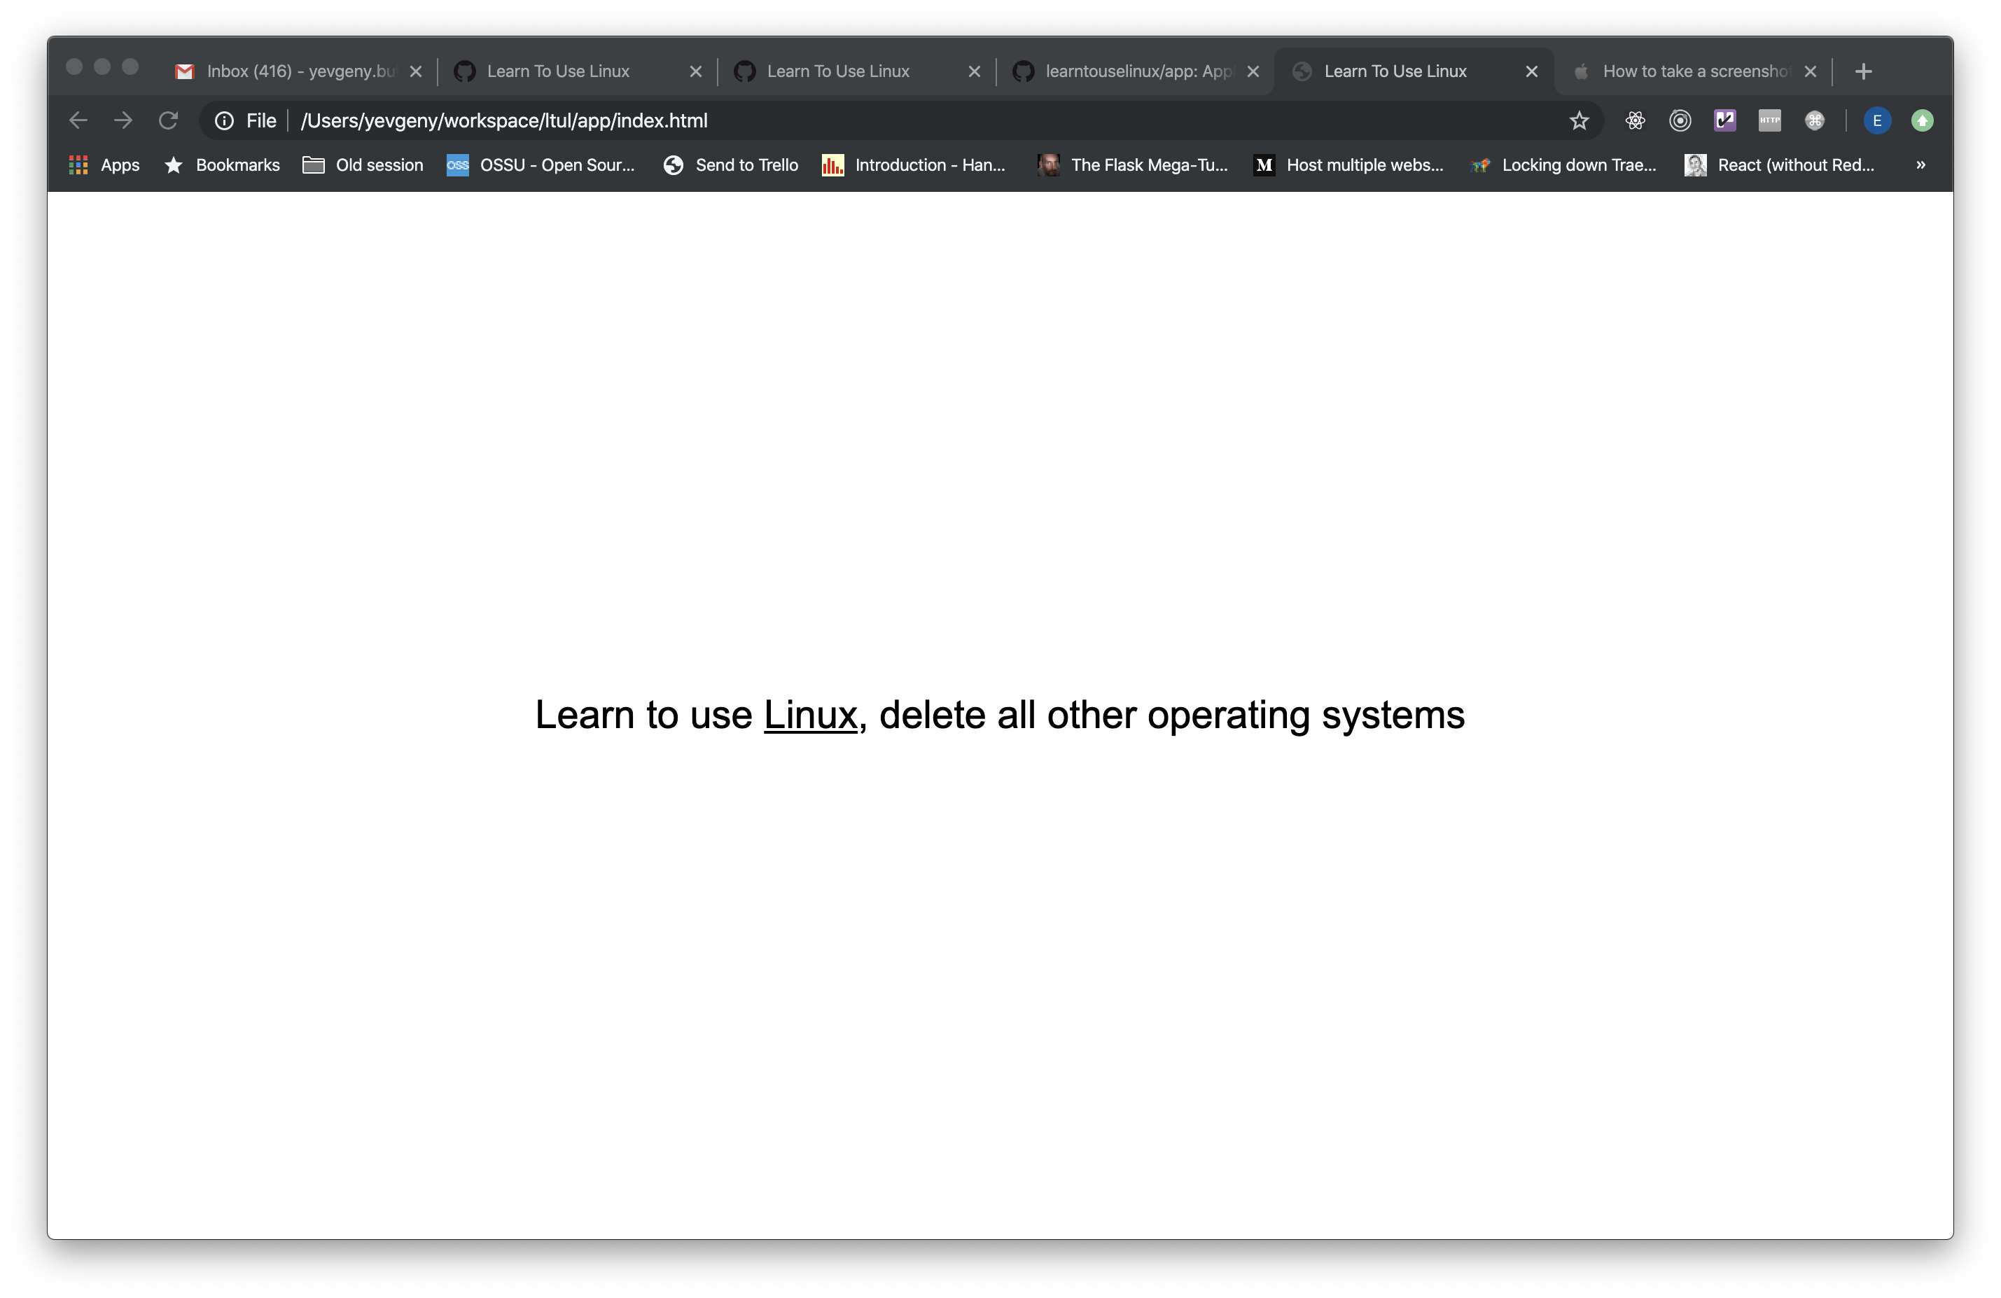Viewport: 2001px width, 1298px height.
Task: Switch to the learntouselinux/app GitHub tab
Action: (x=1125, y=71)
